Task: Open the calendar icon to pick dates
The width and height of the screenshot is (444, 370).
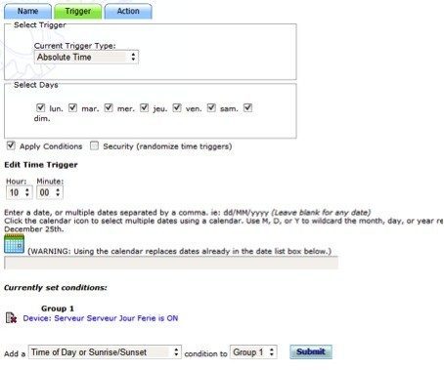Action: point(14,244)
